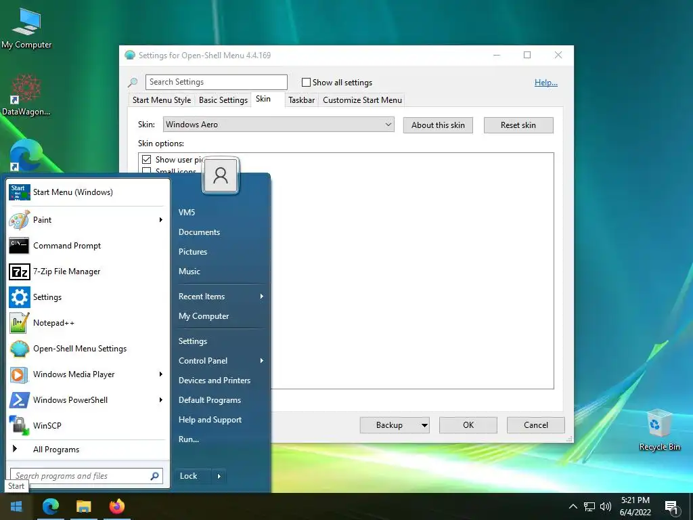Screen dimensions: 693x520
Task: Open the taskbar clock and date
Action: 635,506
